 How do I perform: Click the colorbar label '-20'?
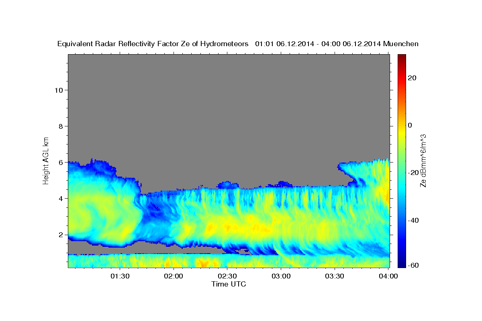pyautogui.click(x=413, y=173)
